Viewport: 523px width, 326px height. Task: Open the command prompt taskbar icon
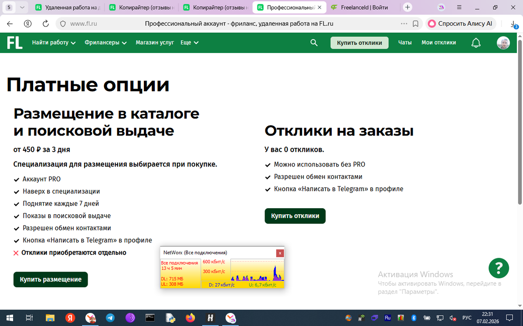(x=150, y=318)
